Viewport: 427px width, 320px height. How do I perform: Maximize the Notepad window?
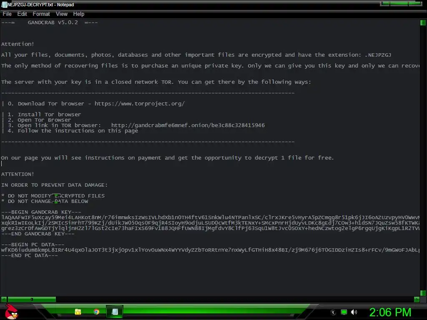399,3
